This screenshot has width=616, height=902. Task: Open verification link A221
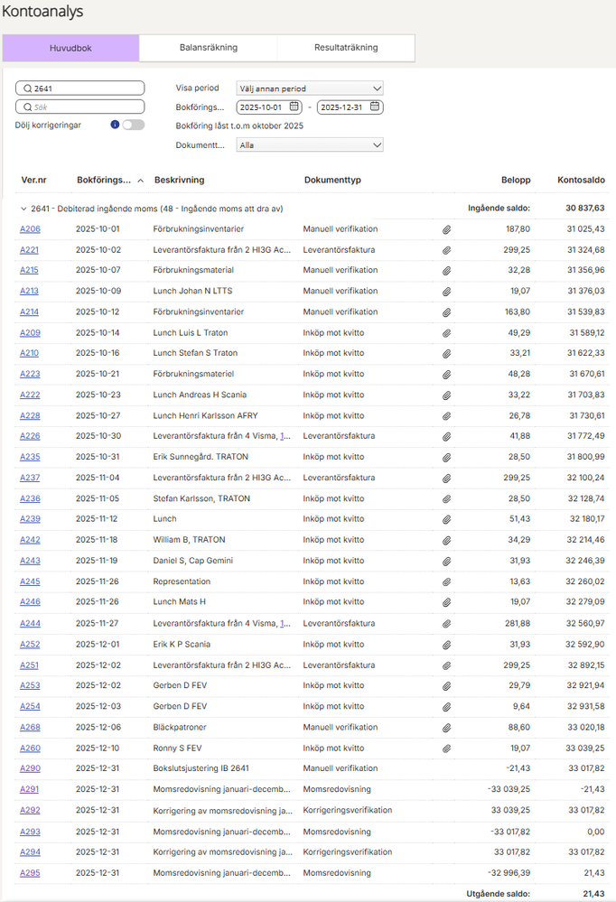pyautogui.click(x=30, y=250)
